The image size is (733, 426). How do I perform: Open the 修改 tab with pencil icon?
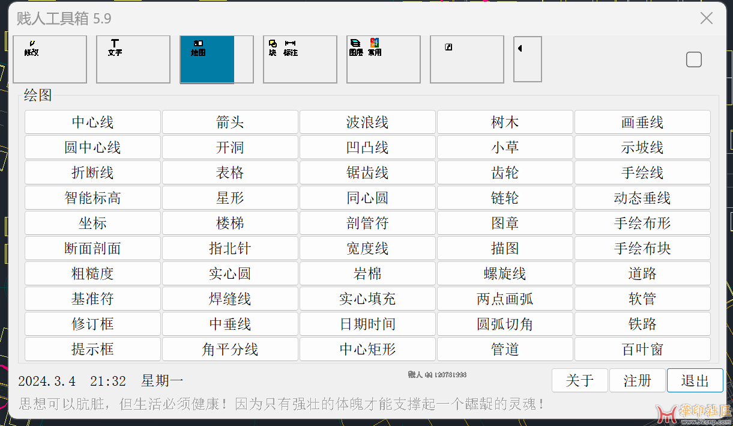click(50, 59)
